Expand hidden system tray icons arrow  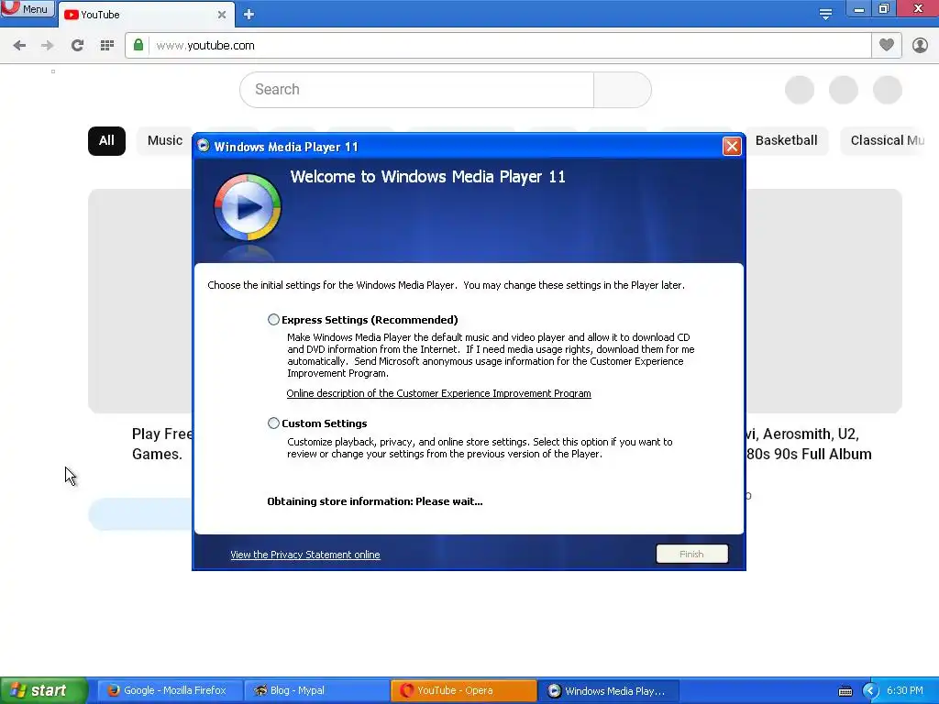click(870, 691)
